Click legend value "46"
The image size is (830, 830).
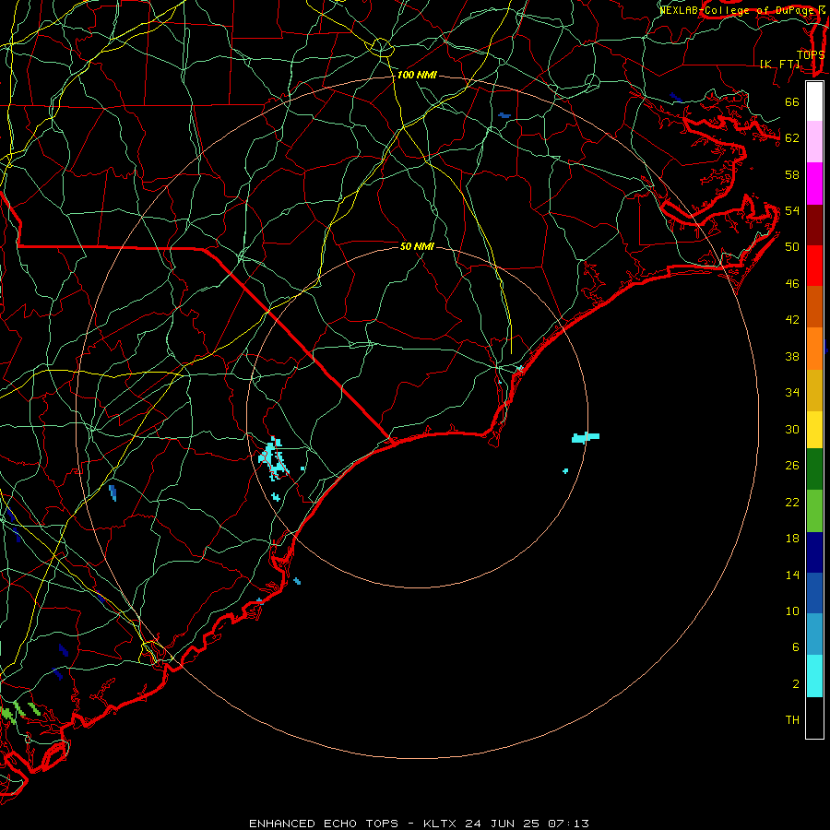pos(792,284)
